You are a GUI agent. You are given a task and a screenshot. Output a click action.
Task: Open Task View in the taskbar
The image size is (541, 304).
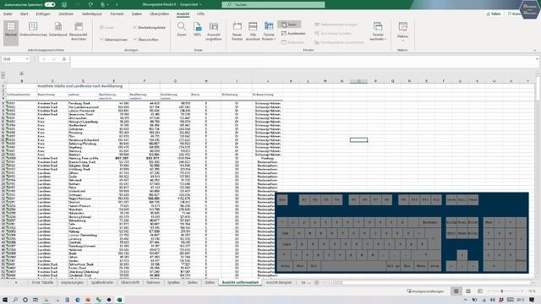tap(36, 300)
